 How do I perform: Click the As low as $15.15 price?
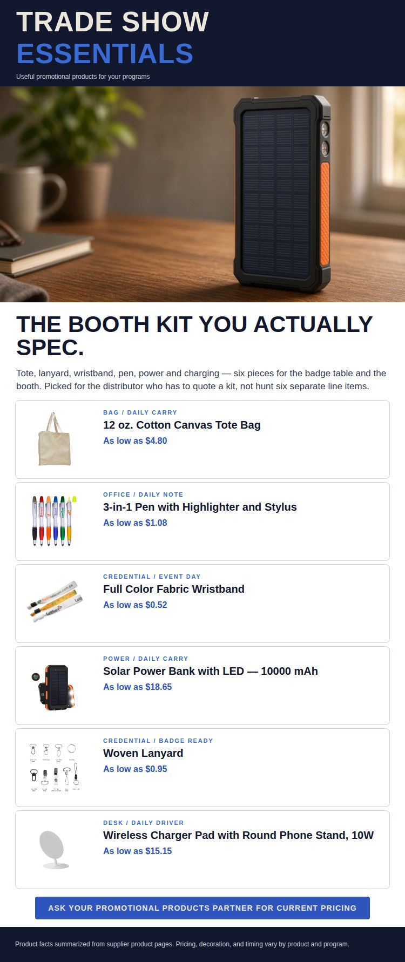[138, 851]
